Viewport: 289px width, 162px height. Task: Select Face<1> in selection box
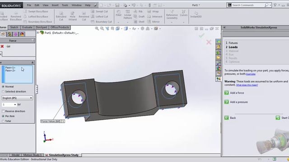click(x=10, y=67)
